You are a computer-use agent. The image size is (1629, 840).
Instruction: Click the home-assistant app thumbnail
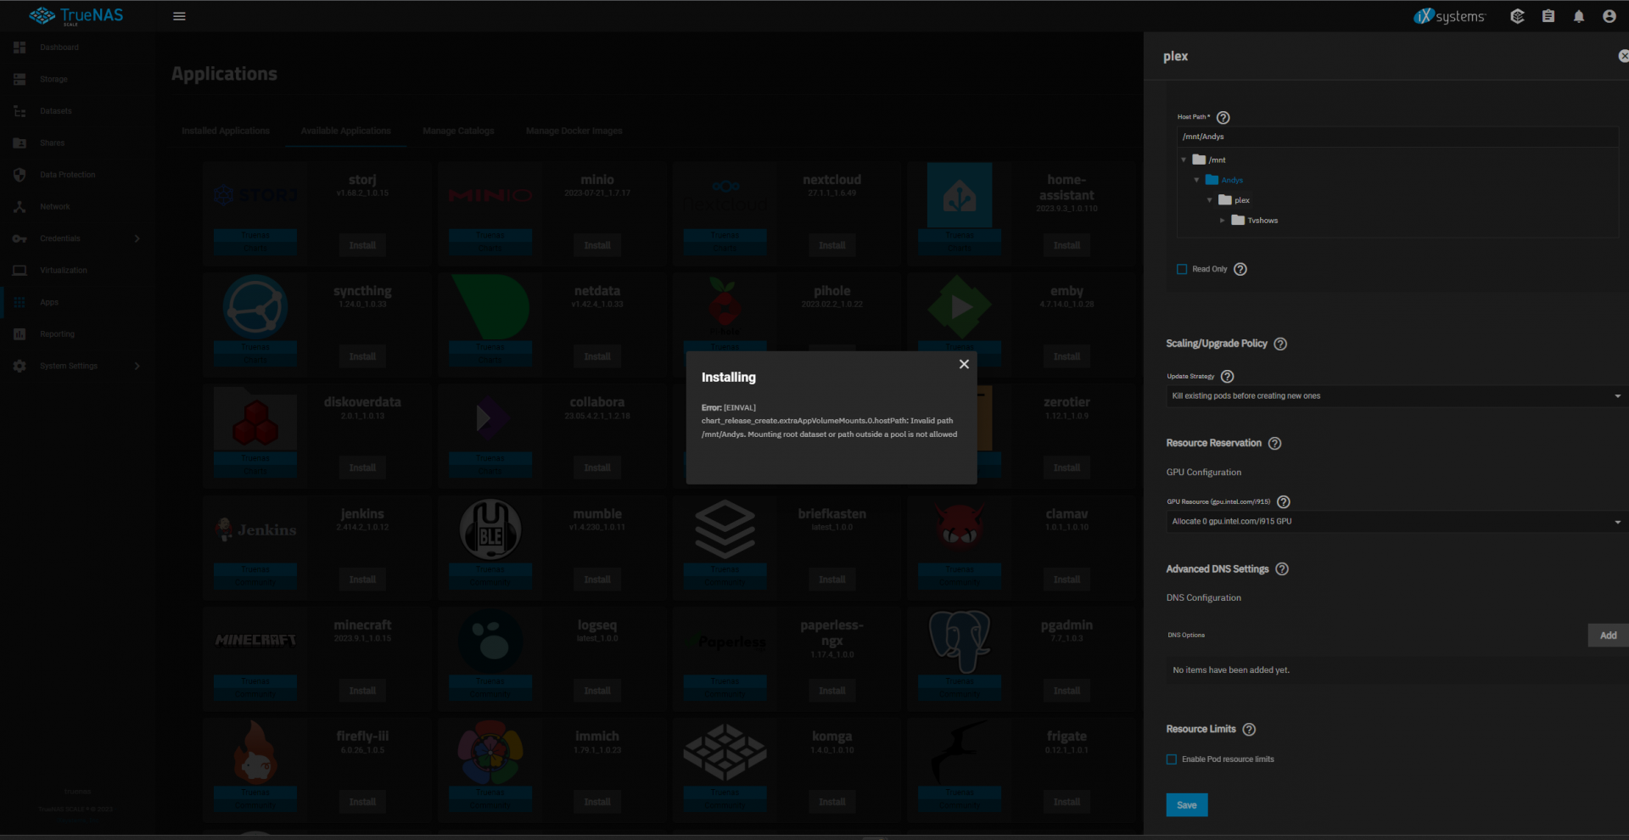pyautogui.click(x=960, y=196)
